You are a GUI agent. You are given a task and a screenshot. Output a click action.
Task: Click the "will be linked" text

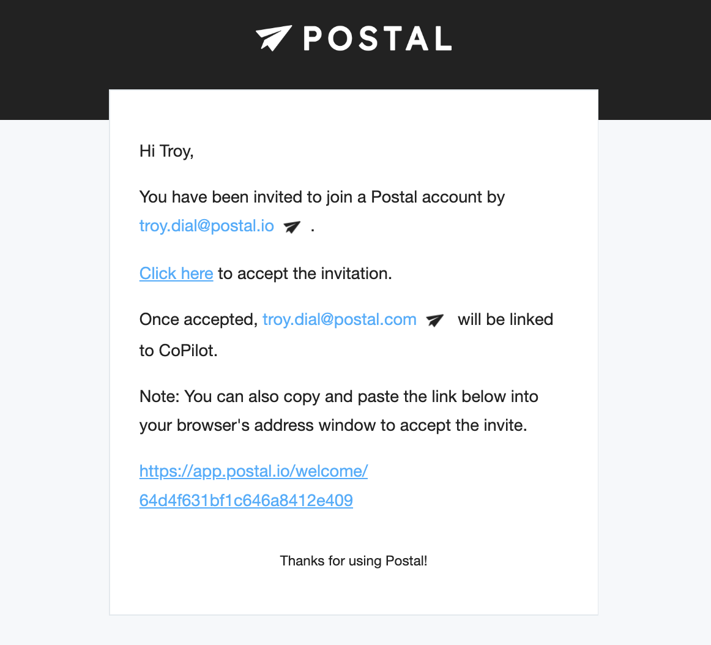click(505, 319)
